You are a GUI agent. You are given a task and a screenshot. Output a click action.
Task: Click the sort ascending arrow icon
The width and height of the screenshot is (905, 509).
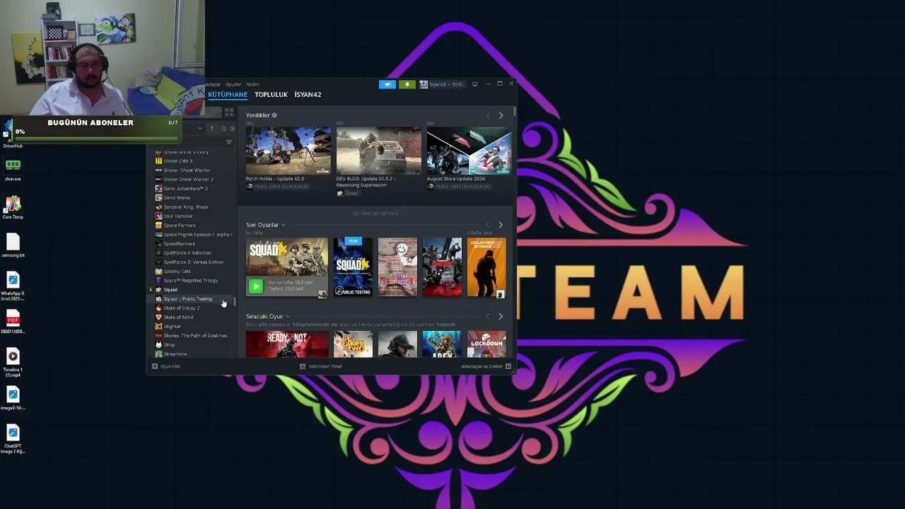pos(212,129)
